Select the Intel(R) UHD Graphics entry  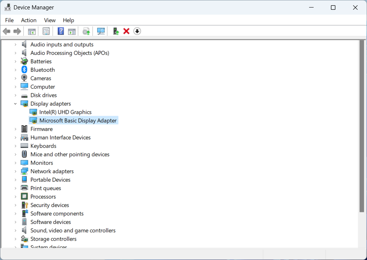click(x=65, y=112)
